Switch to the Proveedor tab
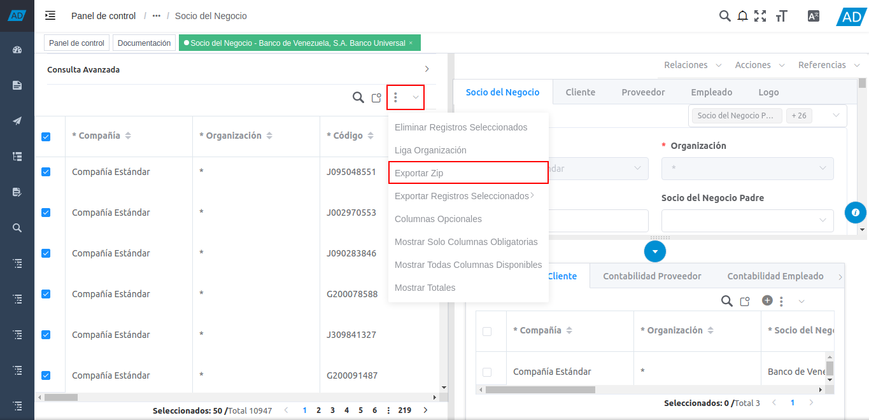The image size is (869, 420). click(x=642, y=92)
